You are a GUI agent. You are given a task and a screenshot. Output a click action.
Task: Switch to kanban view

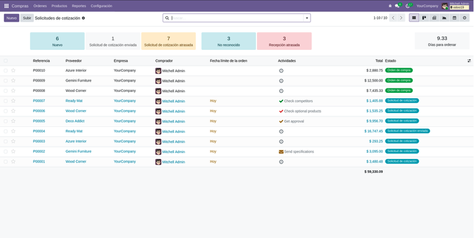(424, 18)
